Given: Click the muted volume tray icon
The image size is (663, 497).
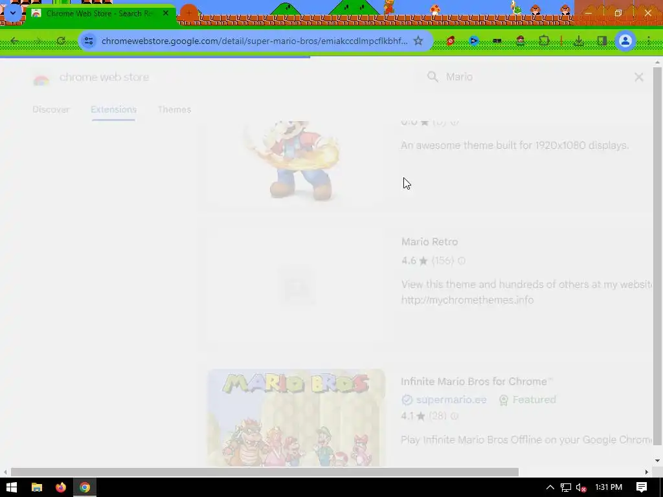Looking at the screenshot, I should 581,487.
